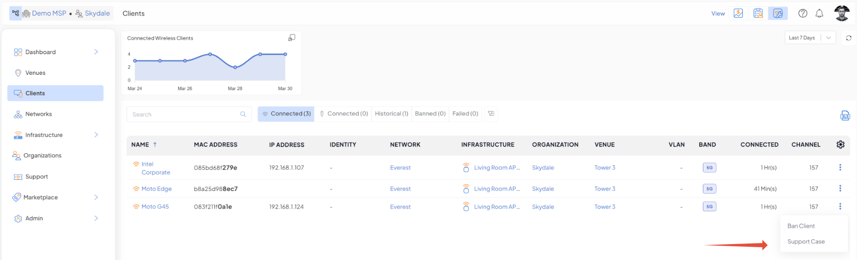The image size is (857, 260).
Task: Select the Banned (0) tab
Action: (430, 114)
